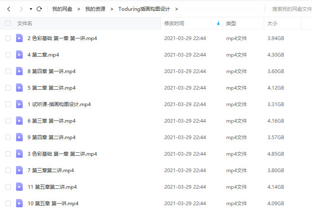Click video icon of 1 试听课-插画构图设计.mp4
This screenshot has width=312, height=218.
pos(19,104)
